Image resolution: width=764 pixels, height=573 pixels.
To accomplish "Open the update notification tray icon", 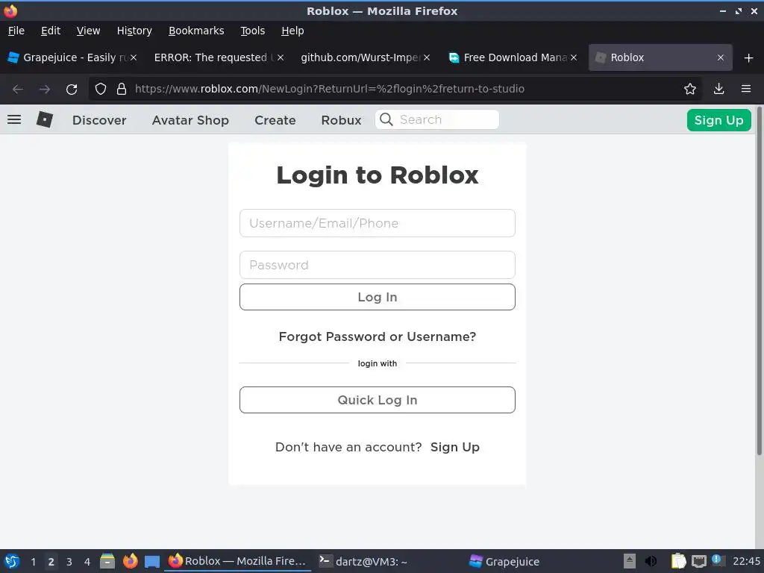I will point(717,560).
